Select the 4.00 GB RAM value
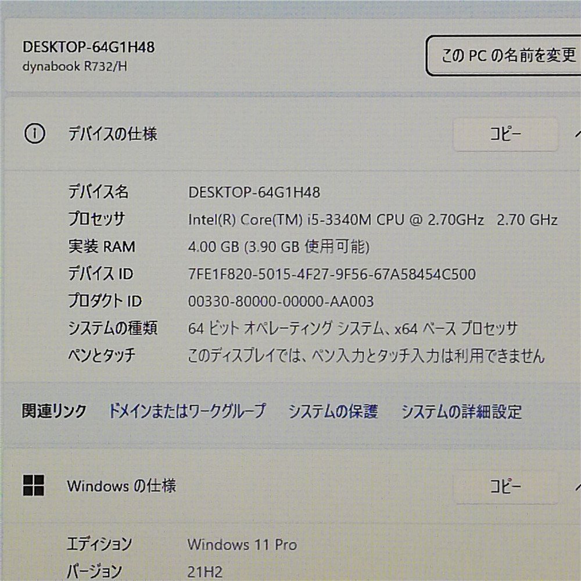This screenshot has width=581, height=581. (279, 247)
